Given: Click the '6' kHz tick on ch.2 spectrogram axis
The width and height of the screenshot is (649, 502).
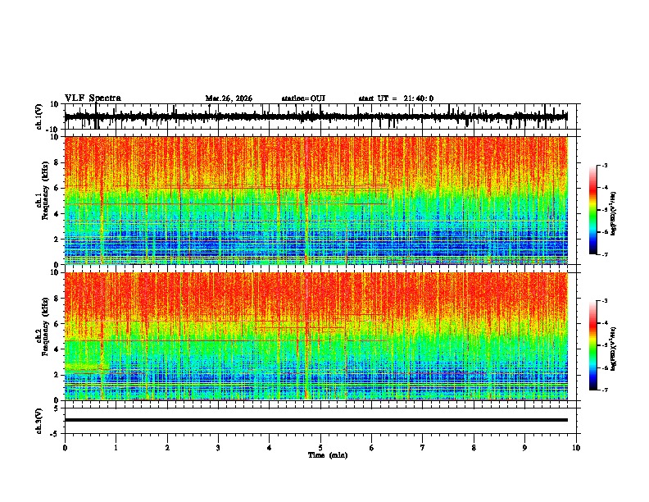Looking at the screenshot, I should click(57, 323).
